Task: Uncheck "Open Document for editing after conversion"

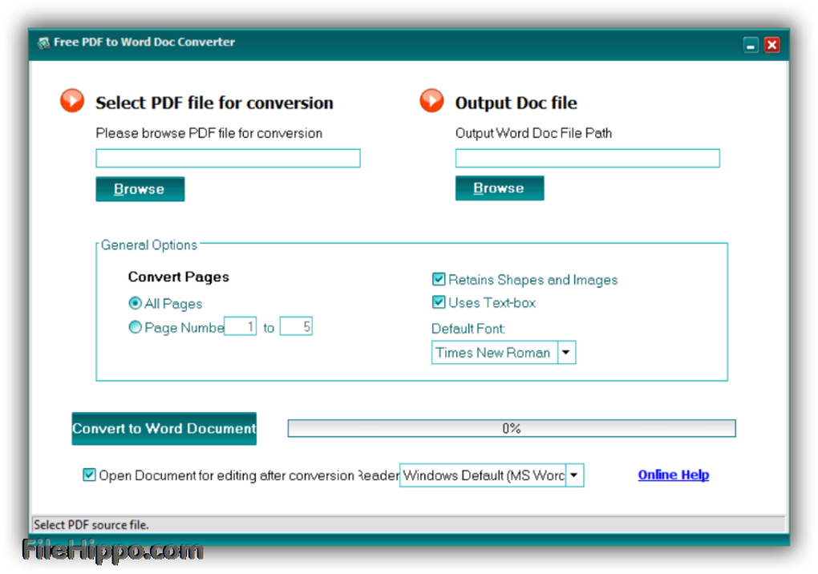Action: coord(89,475)
